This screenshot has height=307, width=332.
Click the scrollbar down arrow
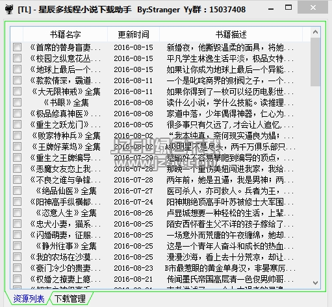[x=315, y=283]
